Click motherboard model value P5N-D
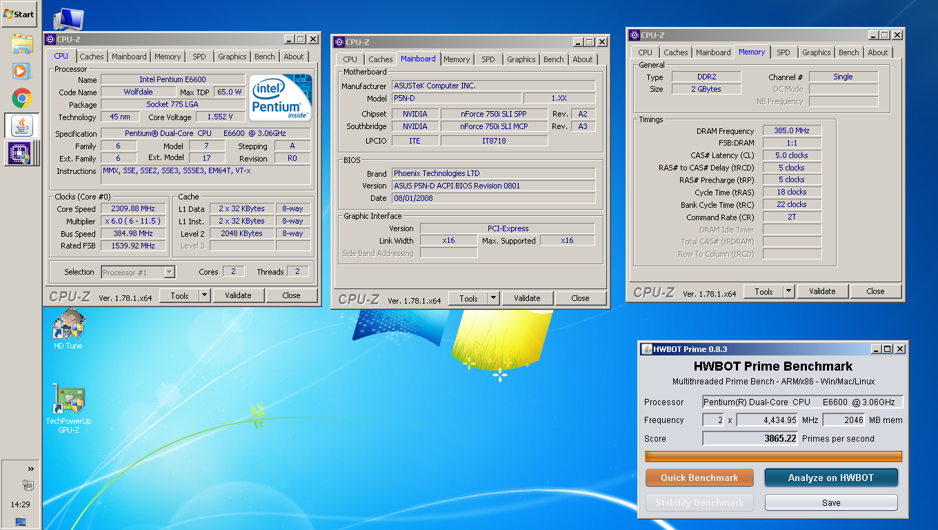 tap(457, 98)
